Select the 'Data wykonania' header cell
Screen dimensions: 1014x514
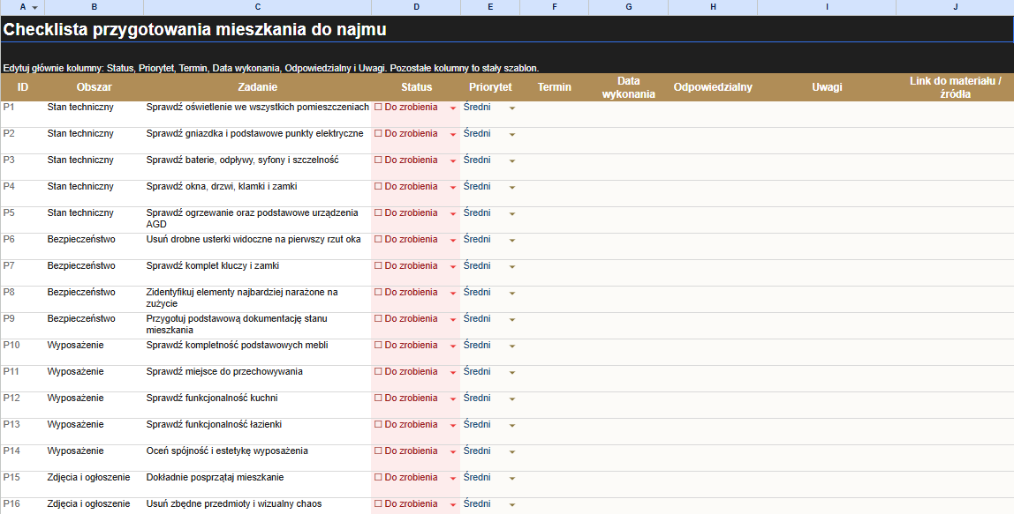628,86
